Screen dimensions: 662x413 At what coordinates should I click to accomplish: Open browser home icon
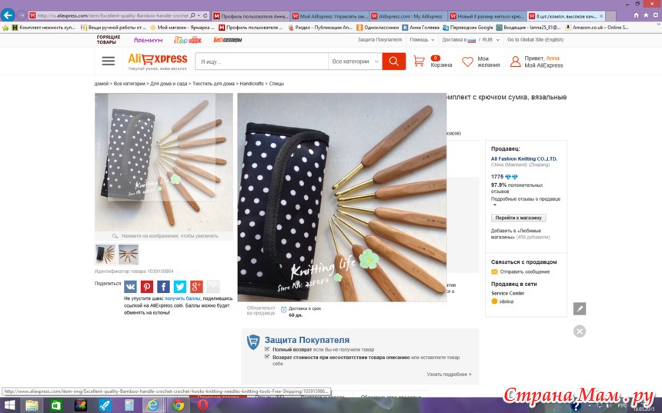click(x=637, y=15)
